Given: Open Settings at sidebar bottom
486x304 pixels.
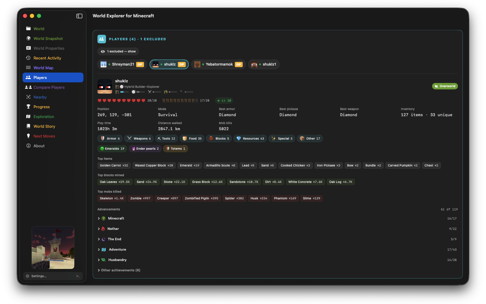Looking at the screenshot, I should (53, 276).
